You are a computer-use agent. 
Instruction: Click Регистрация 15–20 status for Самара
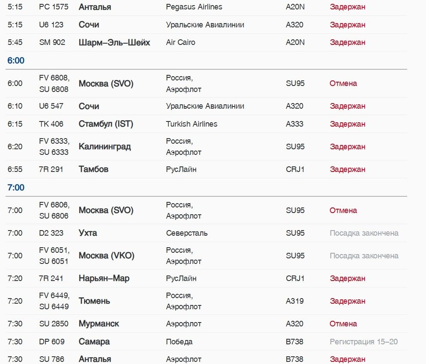click(x=363, y=342)
